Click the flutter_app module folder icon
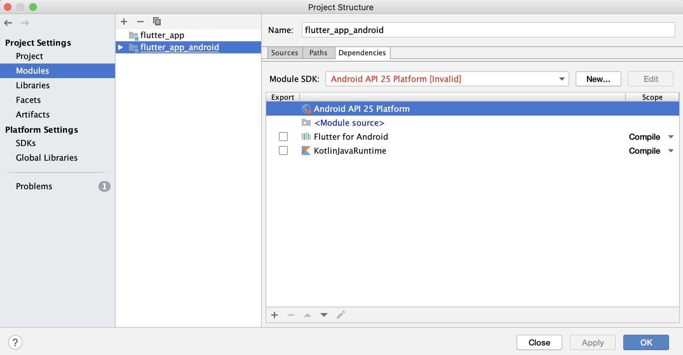 coord(133,35)
